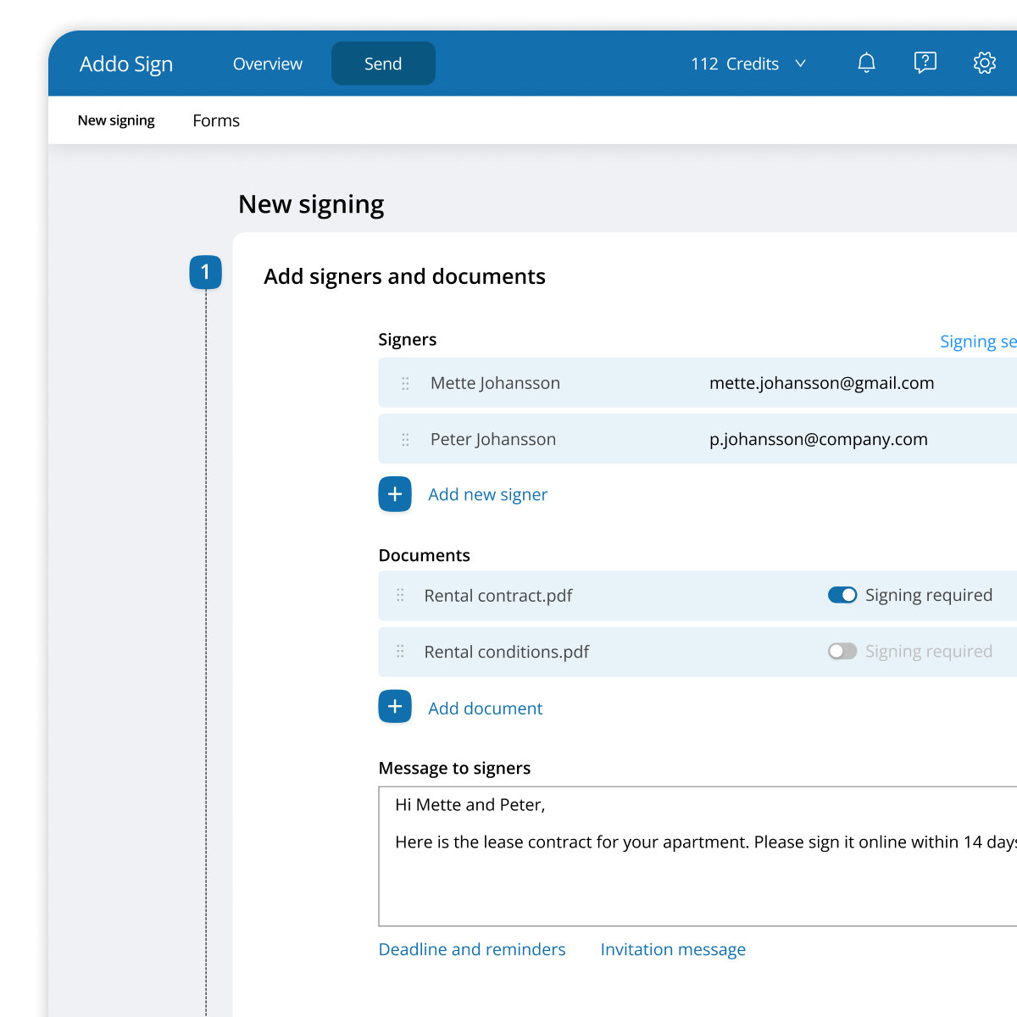Open the Invitation message link

pyautogui.click(x=673, y=949)
